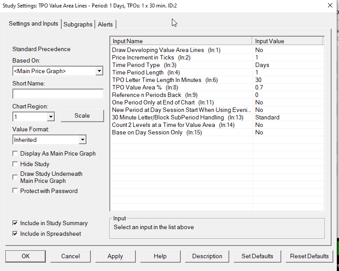The width and height of the screenshot is (339, 271).
Task: Switch to the Subgraphs tab
Action: 78,25
